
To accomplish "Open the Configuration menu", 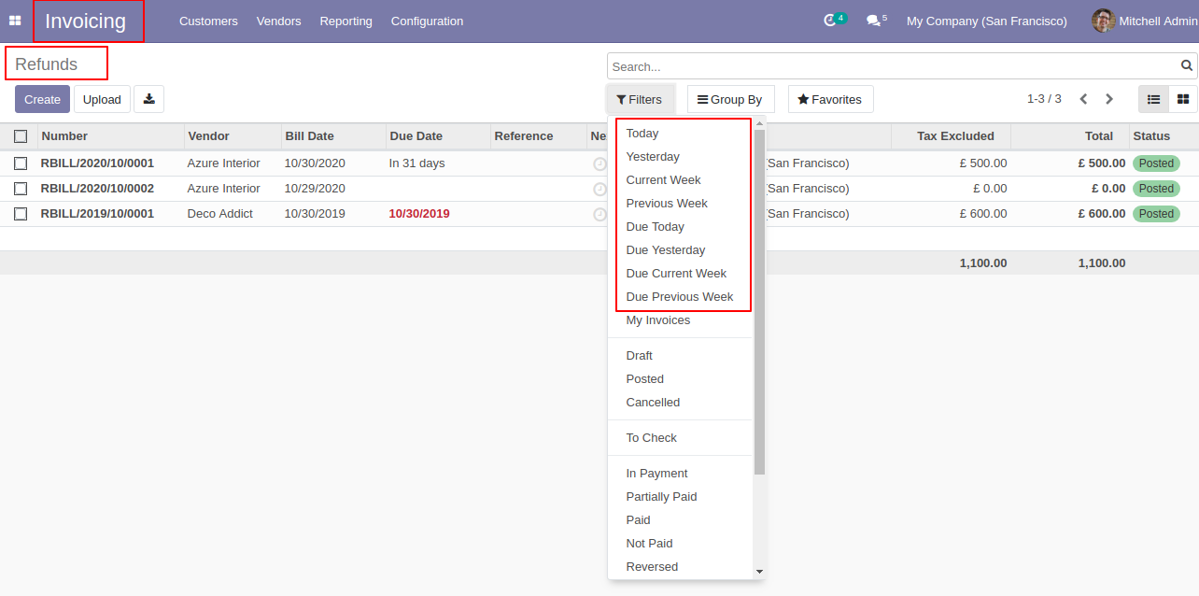I will (x=427, y=21).
